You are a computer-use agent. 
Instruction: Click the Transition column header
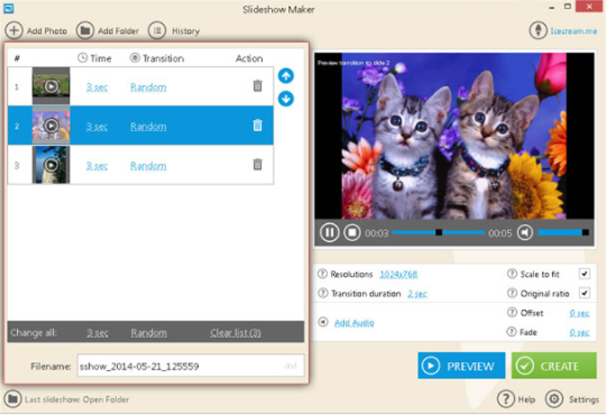coord(157,58)
